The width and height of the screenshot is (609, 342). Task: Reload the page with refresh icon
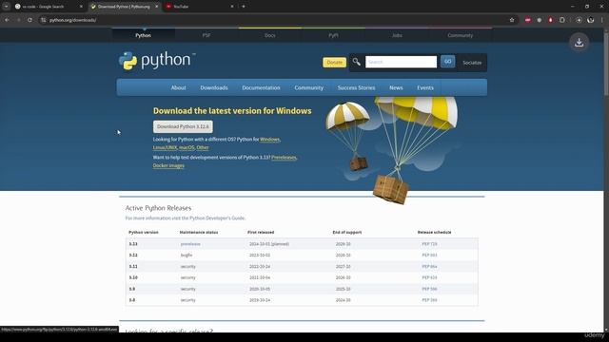tap(29, 20)
